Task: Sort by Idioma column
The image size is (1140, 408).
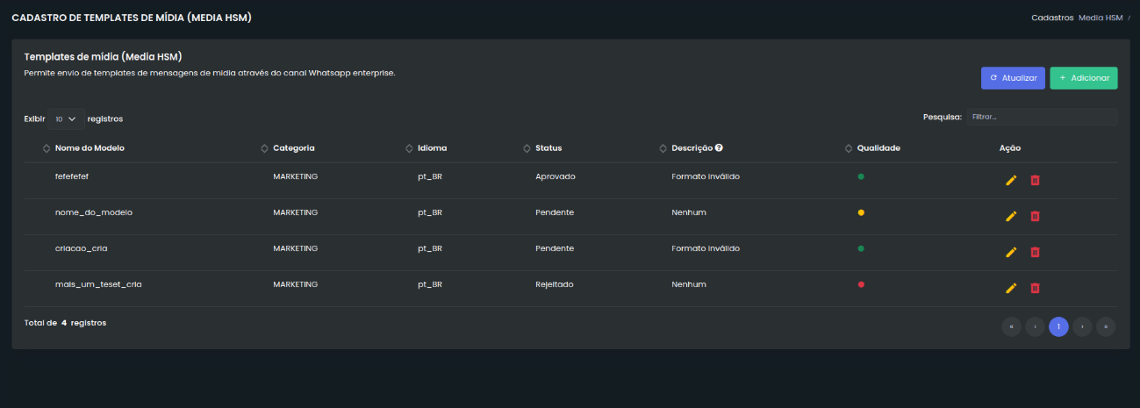Action: (433, 148)
